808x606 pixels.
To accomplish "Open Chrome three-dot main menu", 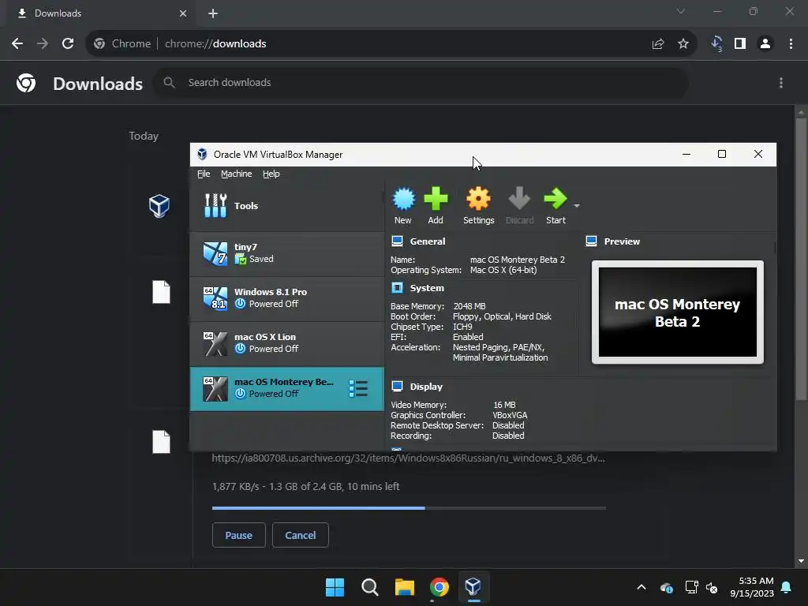I will click(791, 44).
